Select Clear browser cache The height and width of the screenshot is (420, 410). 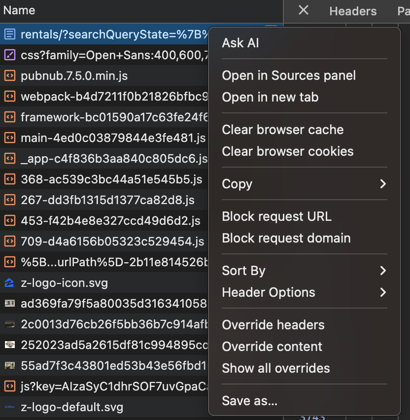[283, 130]
